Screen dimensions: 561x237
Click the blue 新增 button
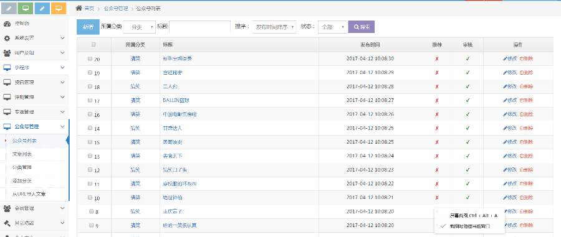[x=88, y=27]
